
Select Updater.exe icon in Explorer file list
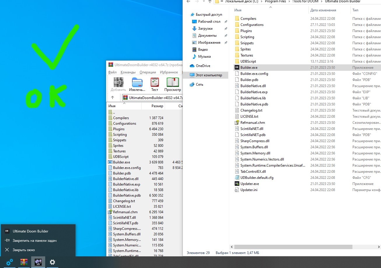point(237,184)
